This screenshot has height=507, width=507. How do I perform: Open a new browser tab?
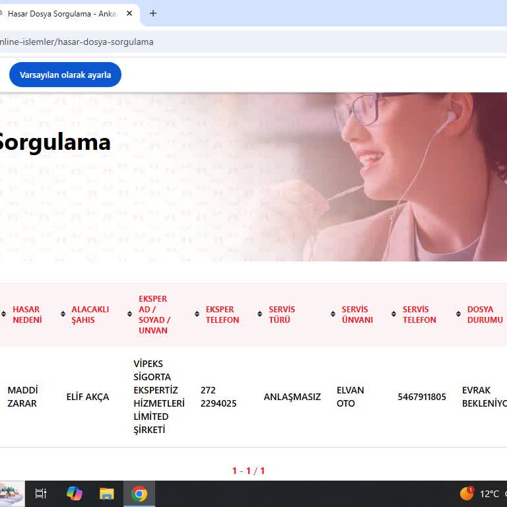pos(153,13)
